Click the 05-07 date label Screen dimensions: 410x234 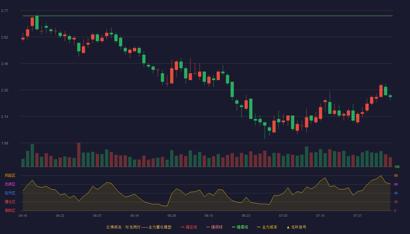point(97,216)
